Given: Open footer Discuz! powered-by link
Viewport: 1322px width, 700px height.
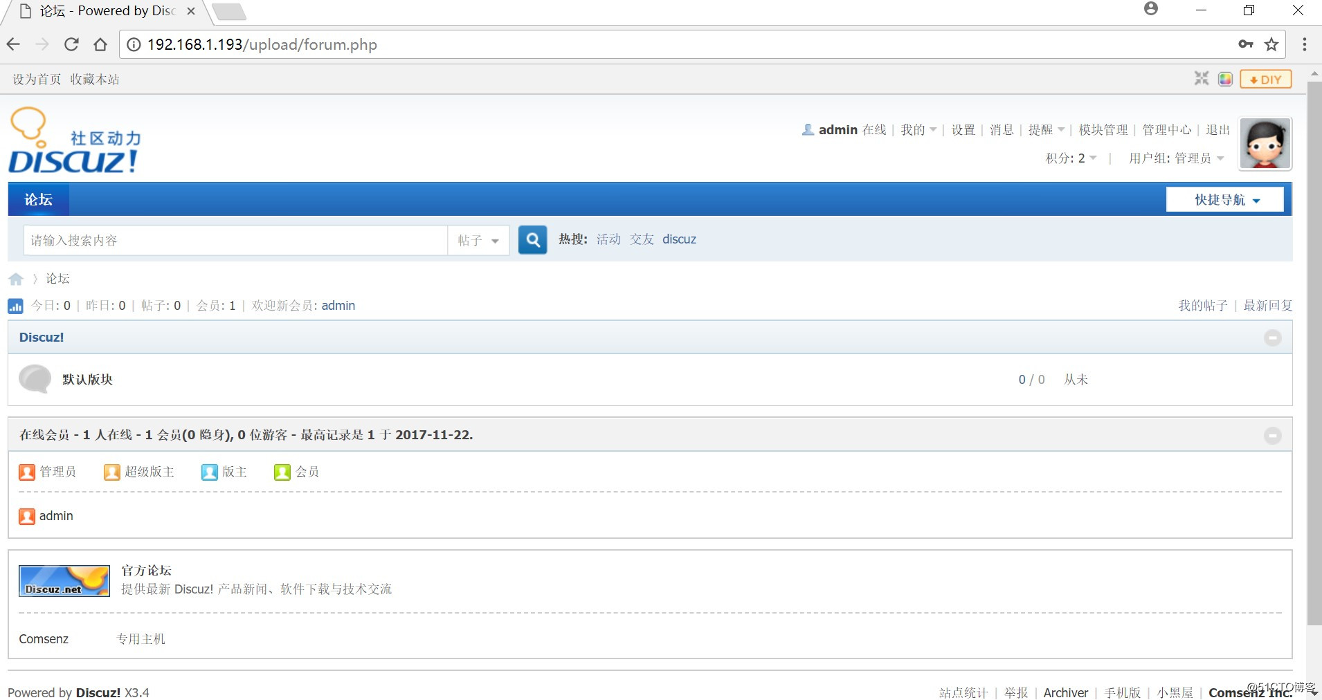Looking at the screenshot, I should click(x=98, y=692).
